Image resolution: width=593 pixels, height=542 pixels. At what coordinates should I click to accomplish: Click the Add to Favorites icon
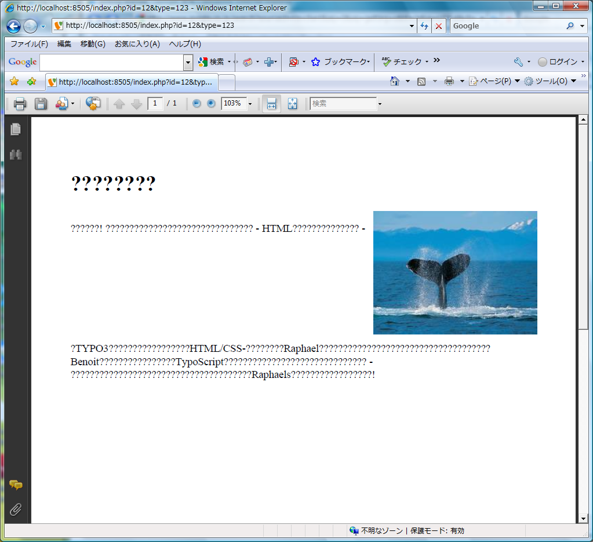click(32, 81)
